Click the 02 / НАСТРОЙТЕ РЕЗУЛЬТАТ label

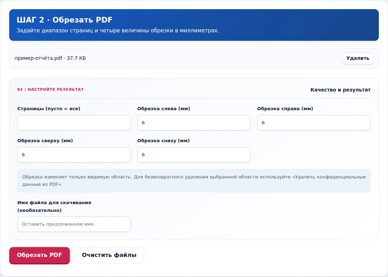(x=50, y=89)
